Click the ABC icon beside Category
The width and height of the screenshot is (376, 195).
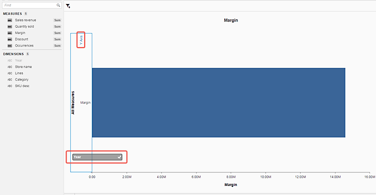click(x=10, y=80)
